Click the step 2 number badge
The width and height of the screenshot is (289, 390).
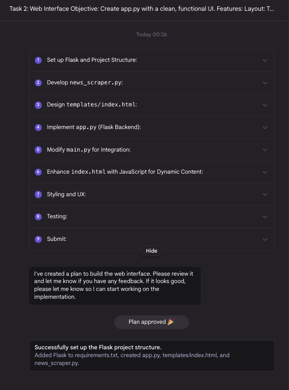(38, 82)
